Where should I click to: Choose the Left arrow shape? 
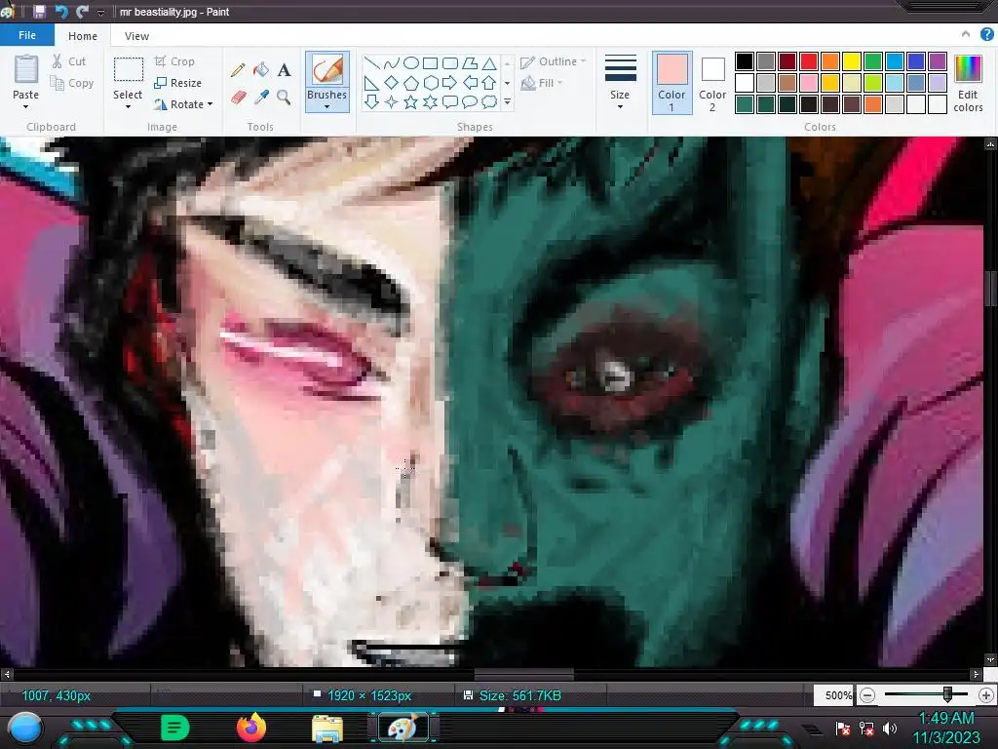[x=470, y=83]
